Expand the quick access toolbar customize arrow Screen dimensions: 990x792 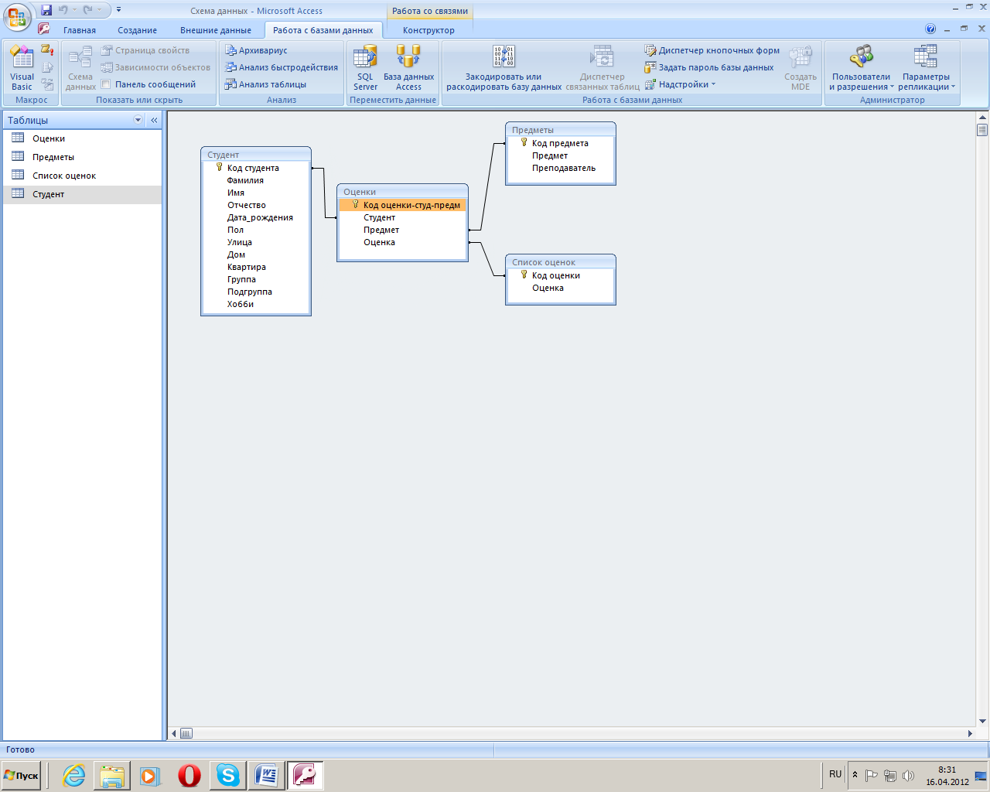tap(118, 10)
